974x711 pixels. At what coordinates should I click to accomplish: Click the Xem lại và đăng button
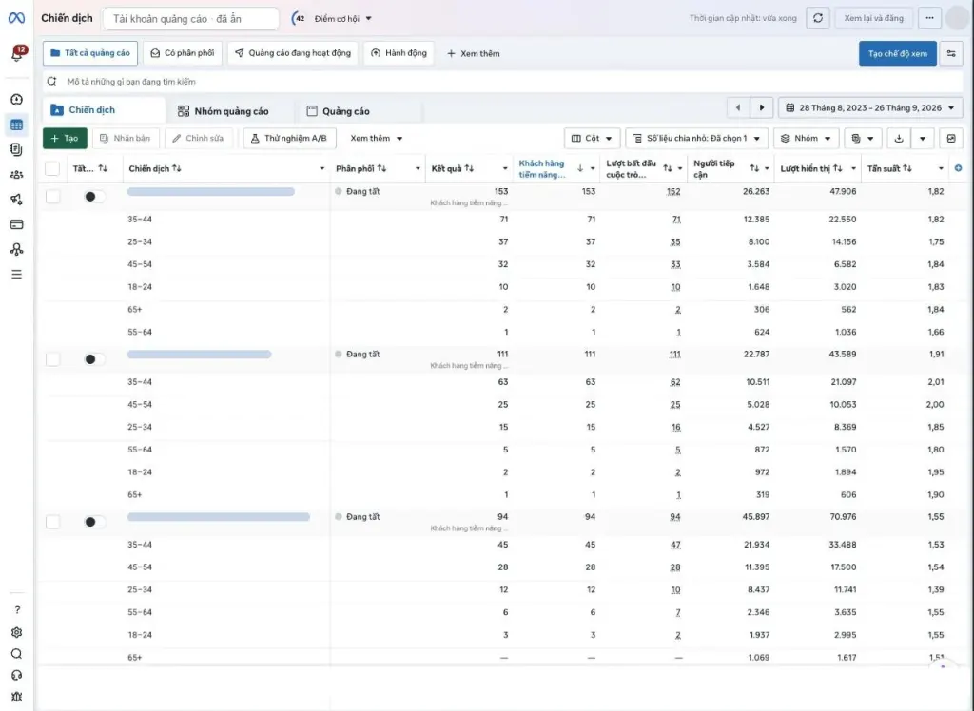coord(873,18)
